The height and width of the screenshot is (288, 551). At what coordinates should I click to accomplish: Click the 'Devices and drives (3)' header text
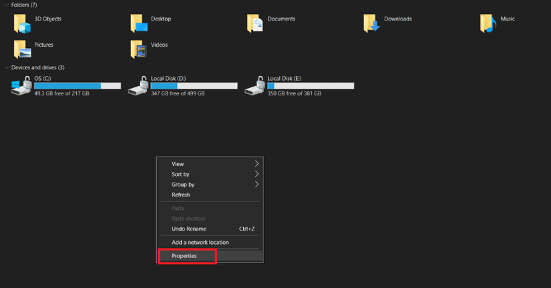[38, 67]
